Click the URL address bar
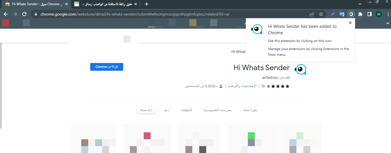 pyautogui.click(x=174, y=14)
